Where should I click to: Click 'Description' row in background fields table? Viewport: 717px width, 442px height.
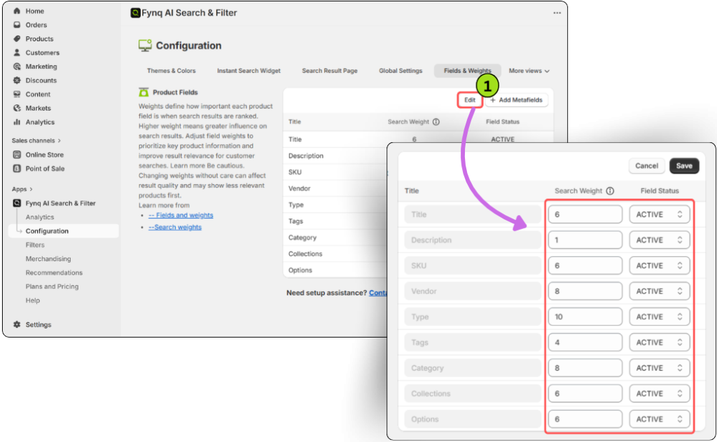pos(335,156)
